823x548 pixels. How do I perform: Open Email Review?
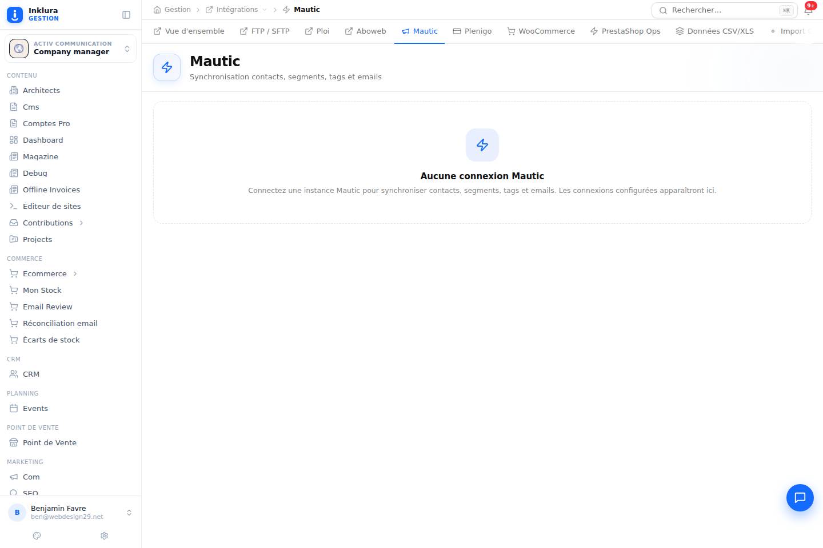(x=71, y=307)
